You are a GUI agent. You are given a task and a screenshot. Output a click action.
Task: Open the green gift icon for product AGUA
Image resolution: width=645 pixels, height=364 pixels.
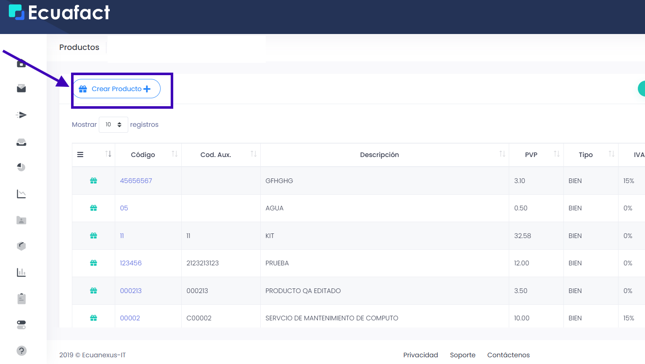click(93, 208)
